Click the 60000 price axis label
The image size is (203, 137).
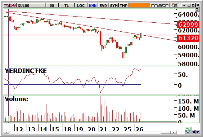click(x=189, y=47)
